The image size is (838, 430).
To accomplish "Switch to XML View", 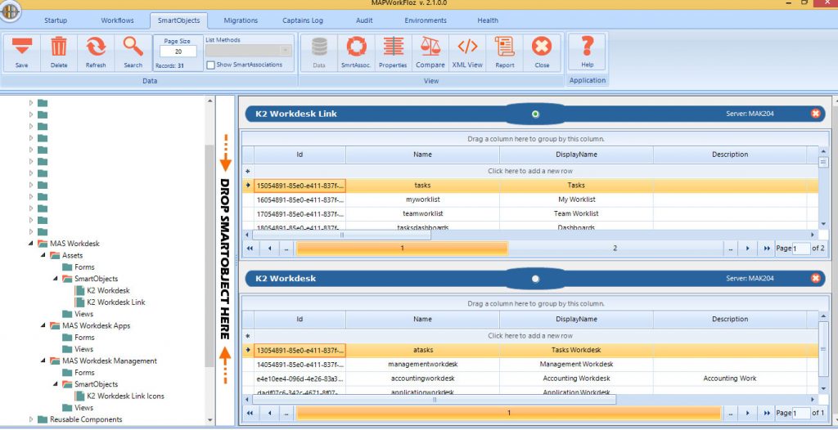I will (x=467, y=52).
